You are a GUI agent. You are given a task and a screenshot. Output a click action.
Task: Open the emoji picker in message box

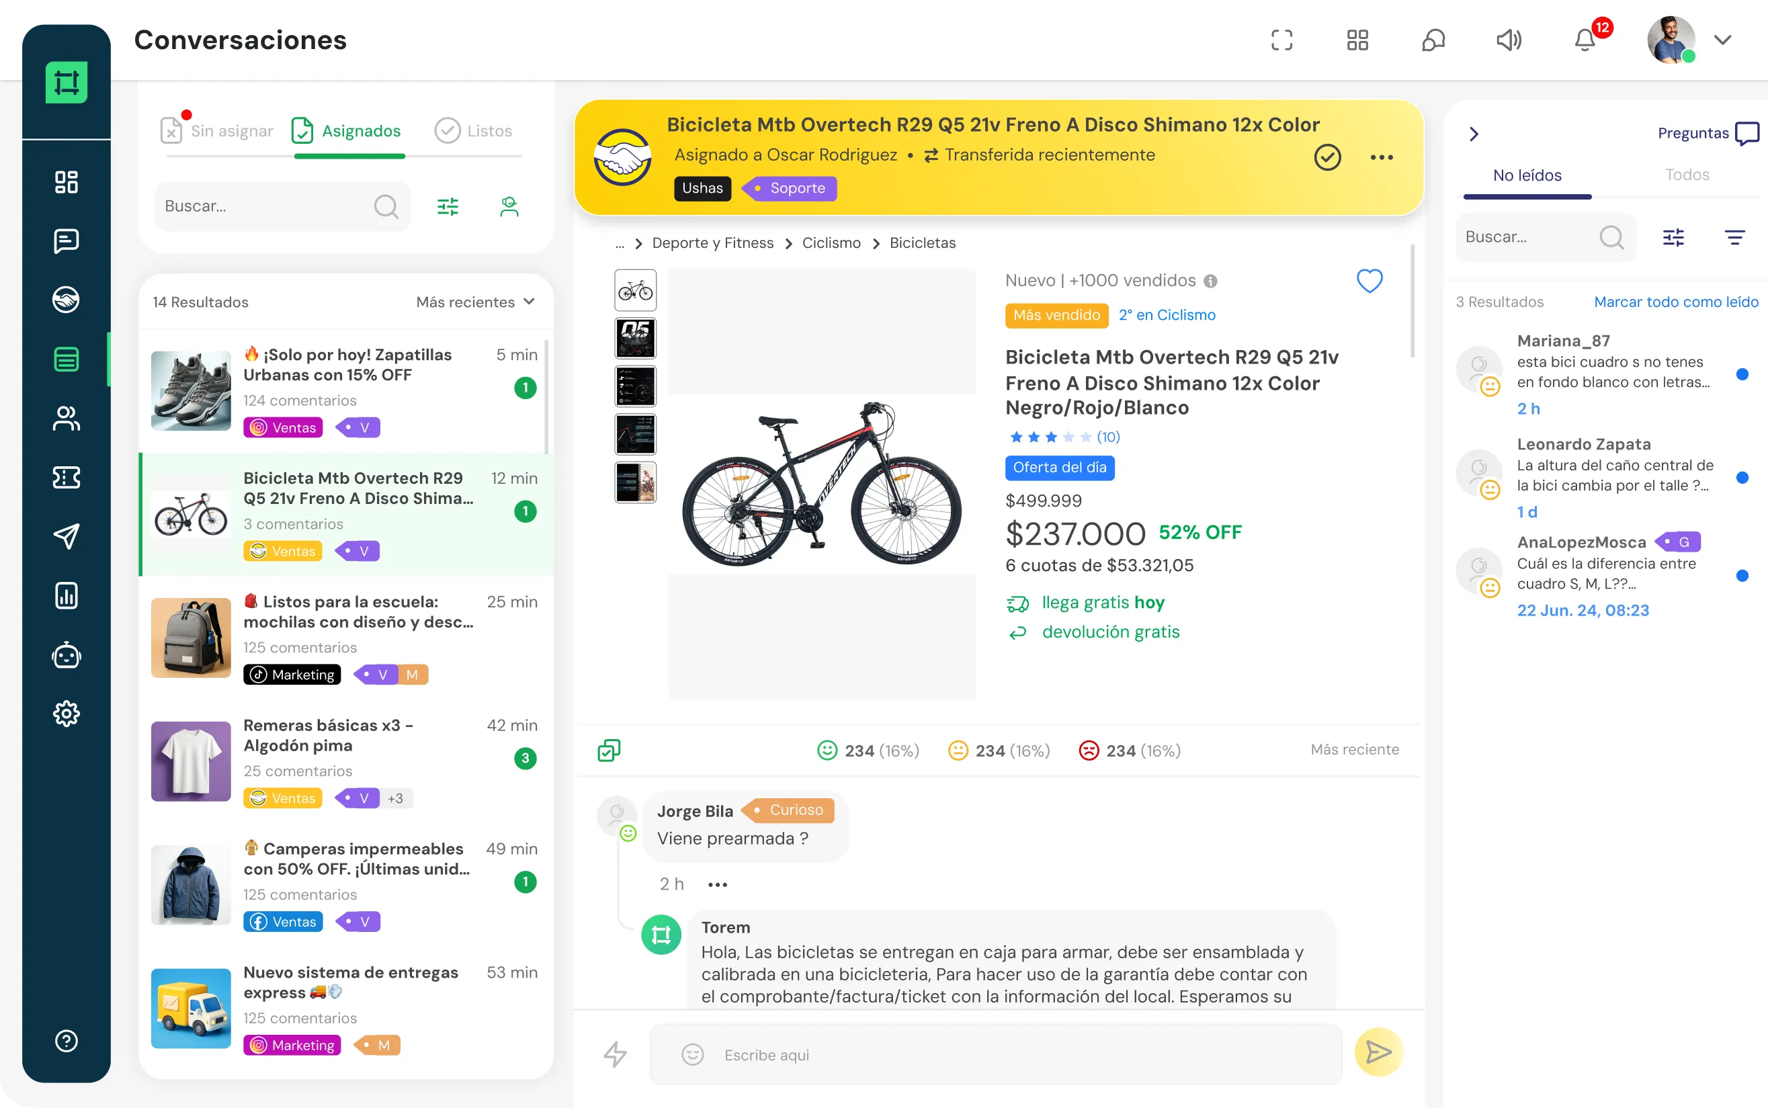(692, 1054)
